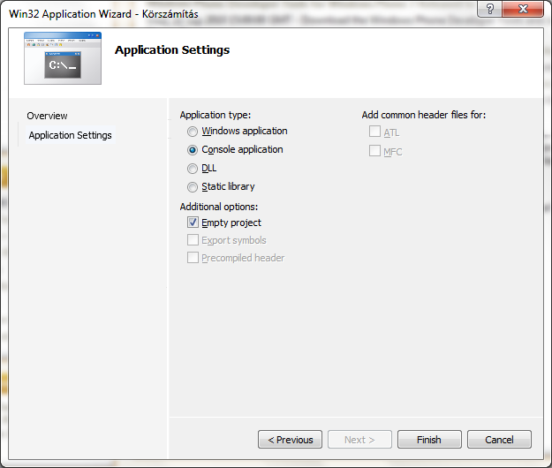Toggle the Precompiled header checkbox
This screenshot has height=468, width=552.
click(193, 258)
